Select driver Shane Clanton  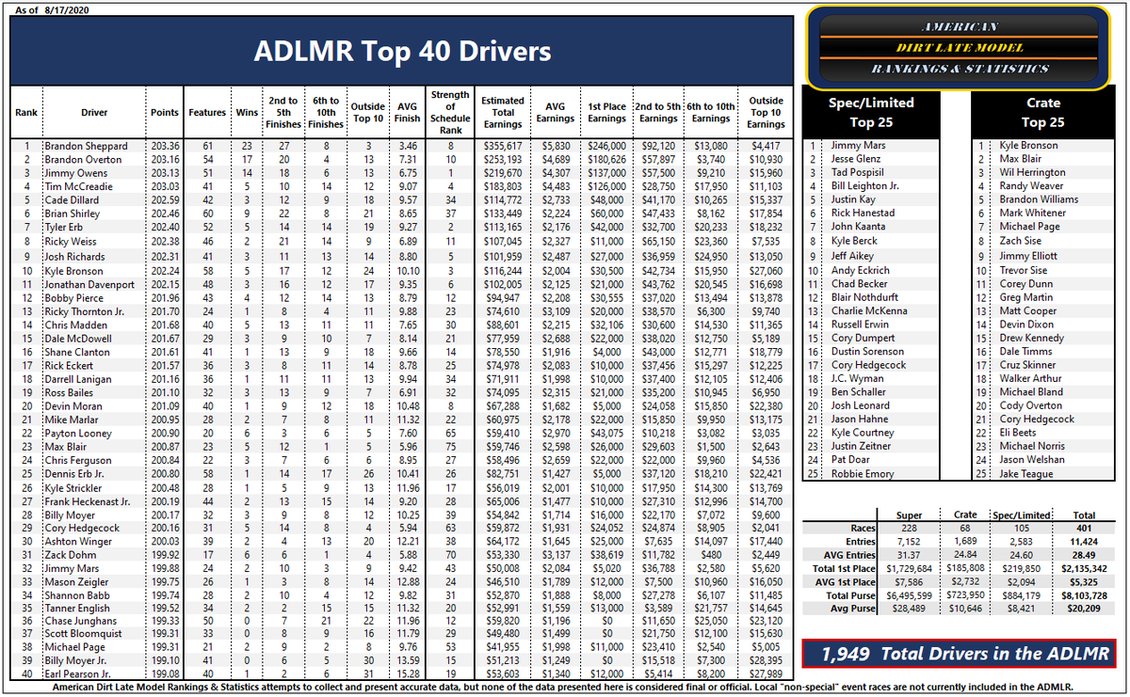[76, 353]
